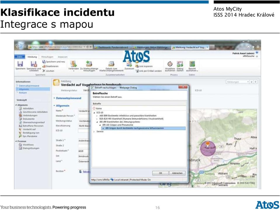Screen dimensions: 280x210
Task: Switch to the Hinzufügen ribbon tab
Action: (47, 57)
